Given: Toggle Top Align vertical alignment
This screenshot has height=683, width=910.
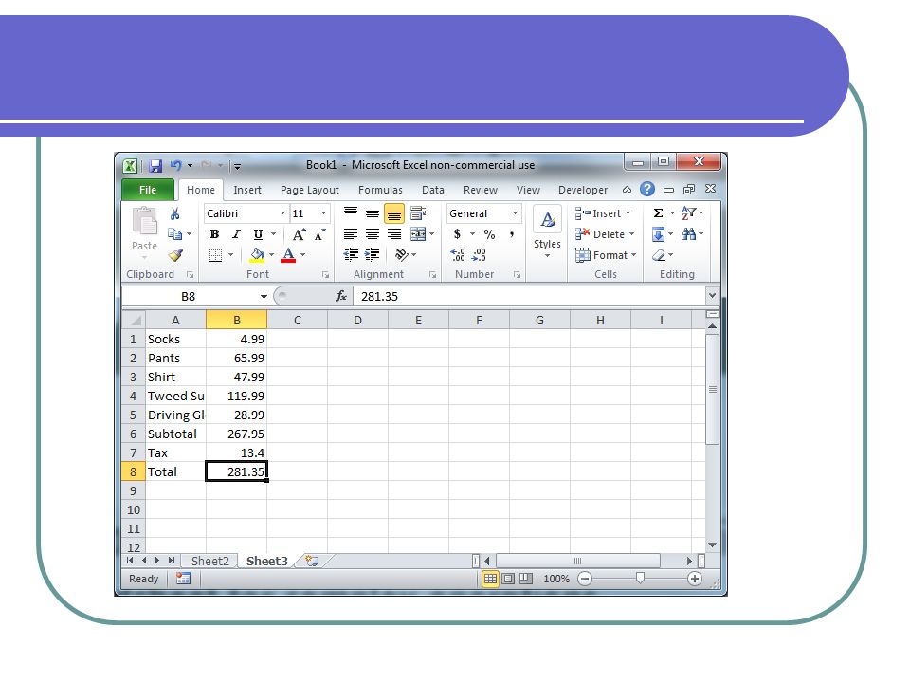Looking at the screenshot, I should point(351,213).
